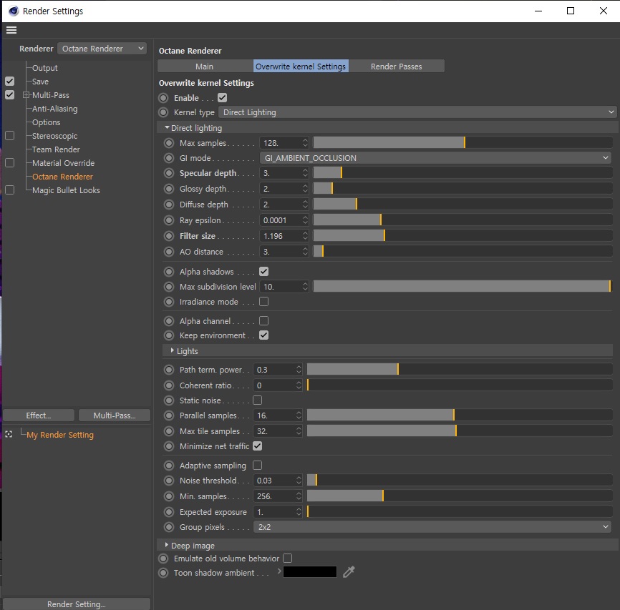Click the animation dot beside Toon shadow ambient
Viewport: 620px width, 610px height.
click(x=163, y=573)
